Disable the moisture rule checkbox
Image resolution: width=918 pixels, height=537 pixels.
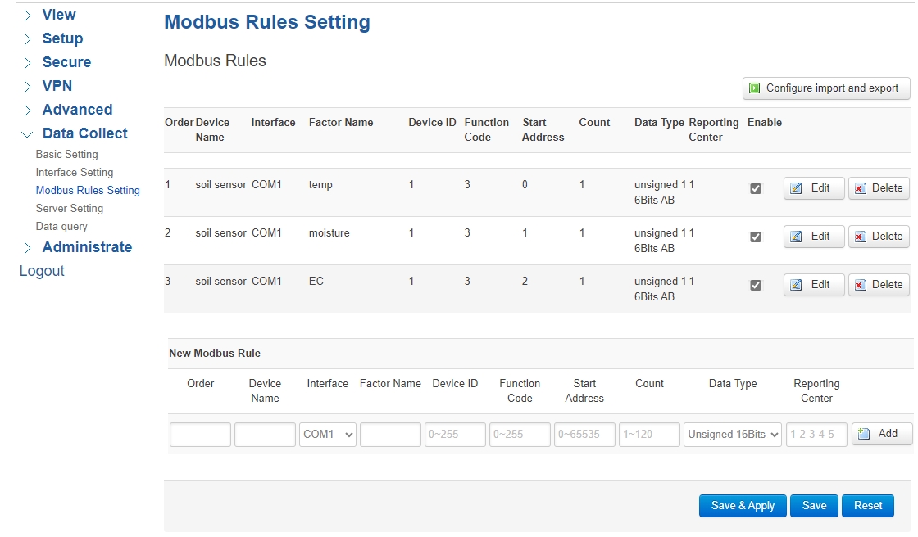pyautogui.click(x=755, y=236)
